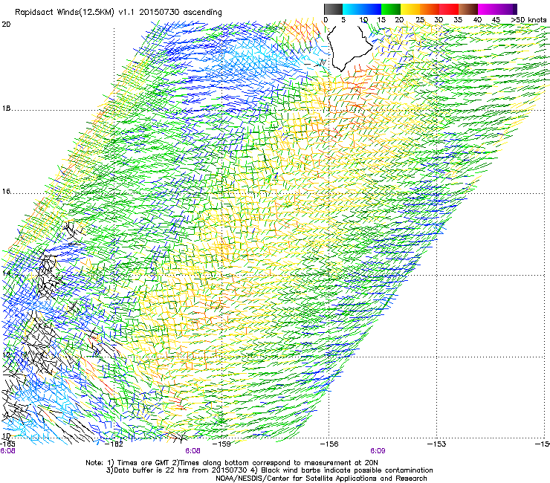
Task: Click the longitude label '-153'
Action: pyautogui.click(x=436, y=444)
